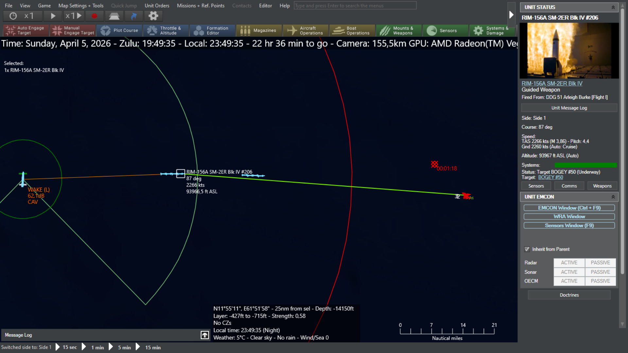Viewport: 628px width, 353px height.
Task: Set Sonar to ACTIVE
Action: [569, 272]
